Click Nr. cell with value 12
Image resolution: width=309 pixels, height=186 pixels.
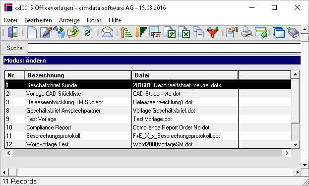pyautogui.click(x=15, y=144)
